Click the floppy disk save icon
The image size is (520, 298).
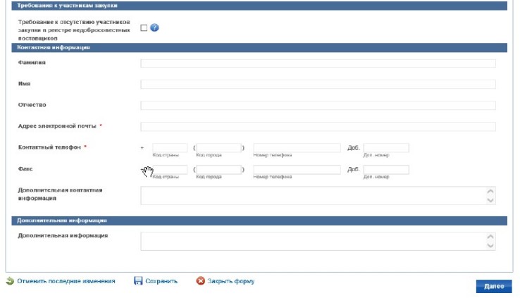(x=138, y=281)
